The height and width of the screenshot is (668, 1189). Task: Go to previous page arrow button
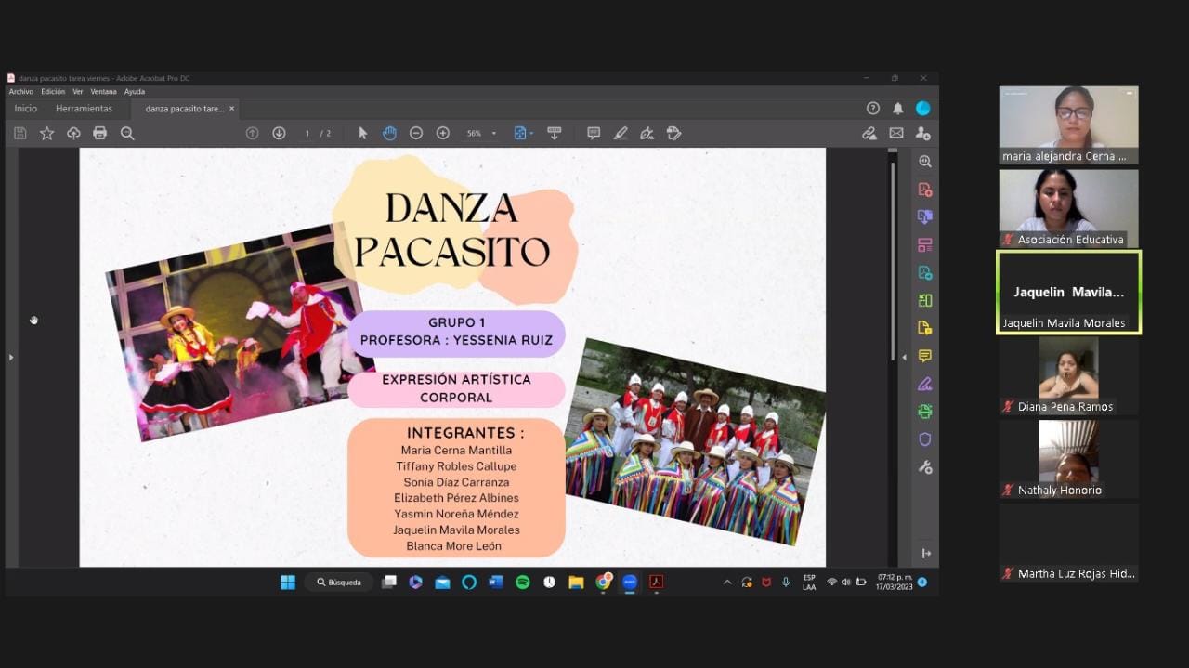tap(252, 133)
